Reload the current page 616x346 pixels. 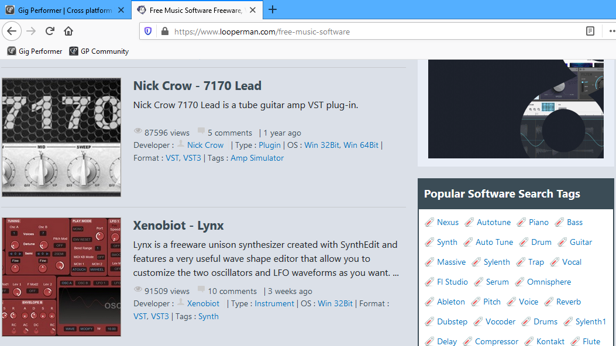(50, 32)
